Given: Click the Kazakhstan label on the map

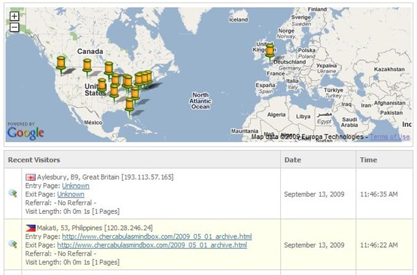Looking at the screenshot, I should (390, 70).
